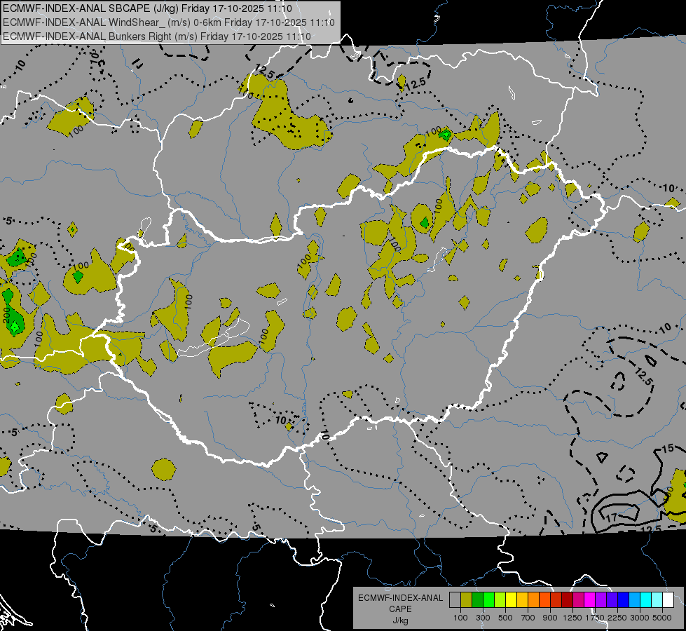
Task: Click the bright cyan legend swatch
Action: (x=646, y=600)
